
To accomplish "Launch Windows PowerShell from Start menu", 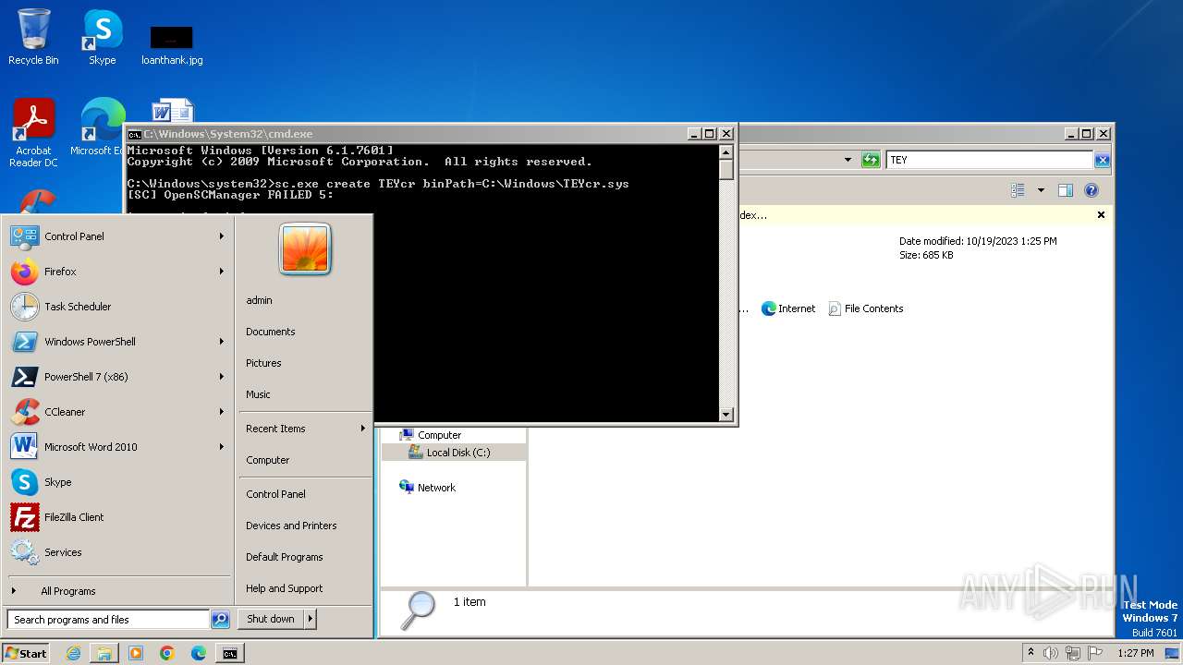I will tap(118, 342).
